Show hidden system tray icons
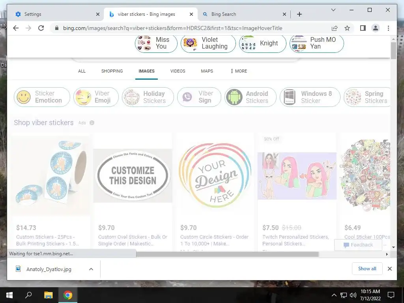 (334, 295)
